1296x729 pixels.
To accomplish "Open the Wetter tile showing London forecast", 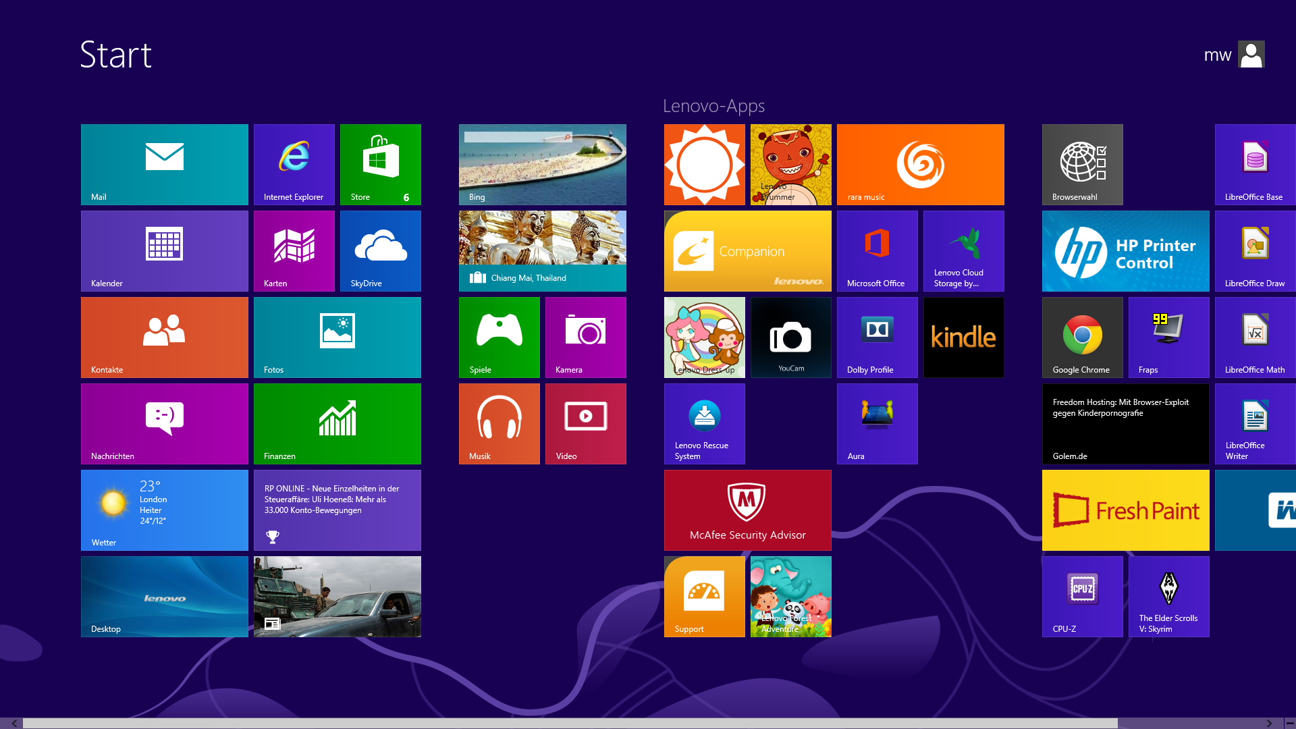I will pos(164,510).
